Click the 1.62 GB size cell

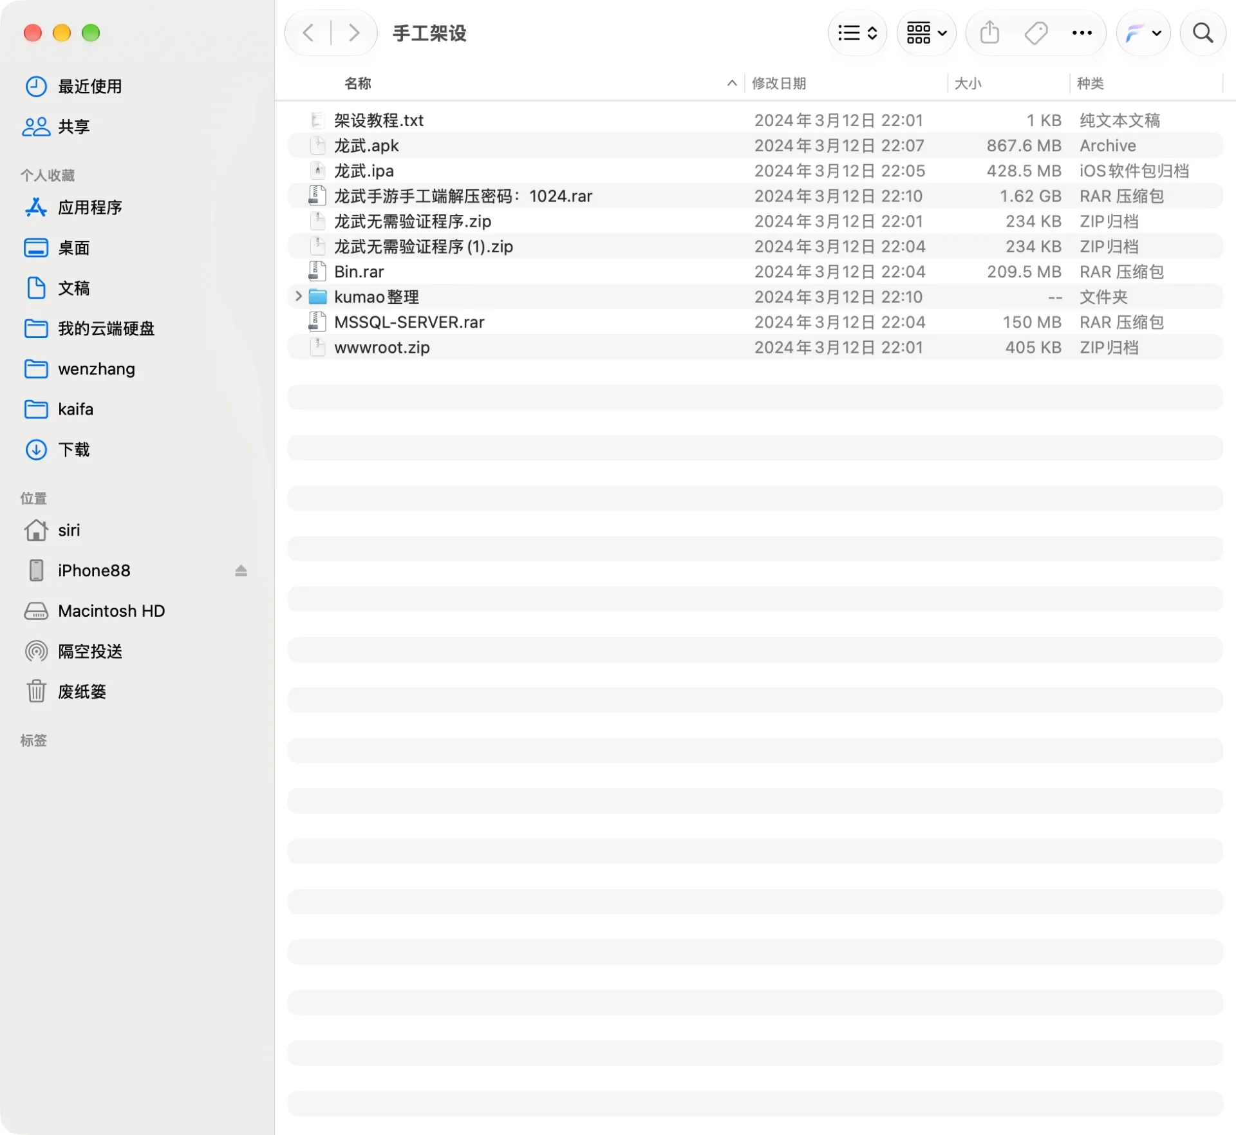(x=1030, y=196)
